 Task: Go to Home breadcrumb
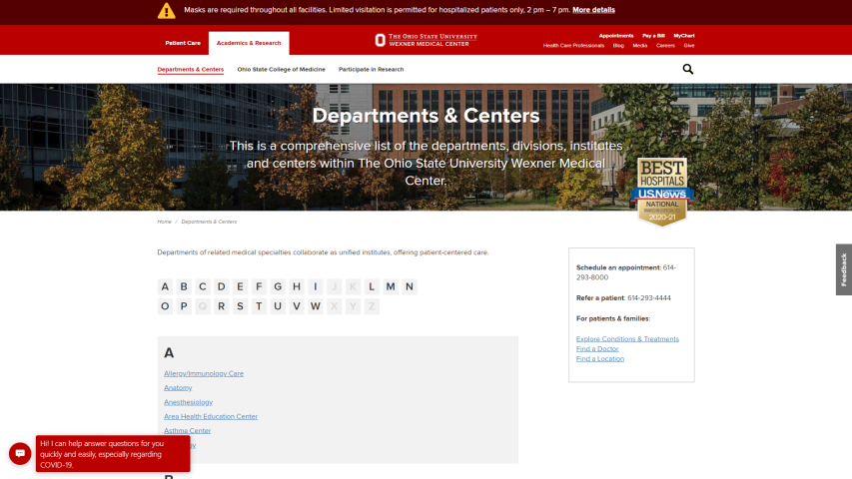(x=164, y=222)
